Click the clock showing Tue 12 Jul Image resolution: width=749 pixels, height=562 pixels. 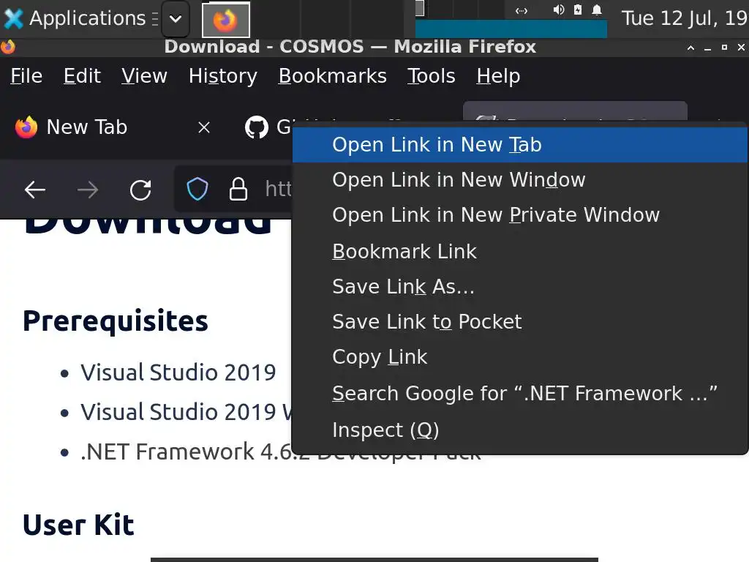point(683,18)
